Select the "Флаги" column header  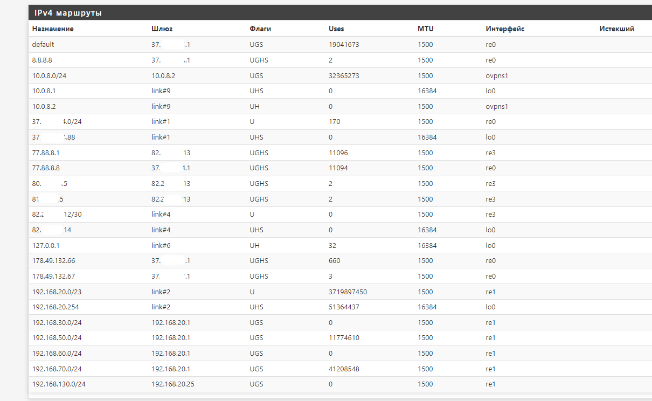(260, 29)
